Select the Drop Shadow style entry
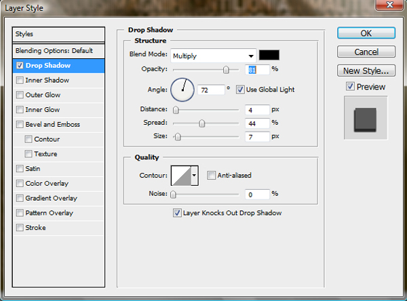 [x=58, y=65]
